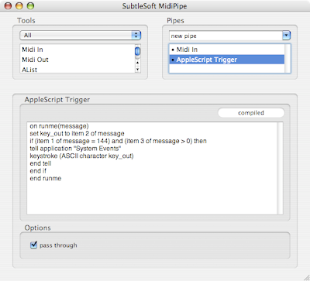The height and width of the screenshot is (281, 310).
Task: Click inside the AppleScript code editor
Action: tap(152, 168)
